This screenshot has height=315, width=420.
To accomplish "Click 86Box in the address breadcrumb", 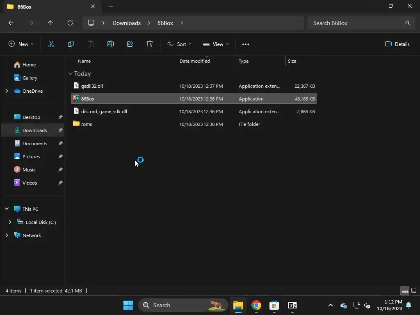I will (165, 23).
